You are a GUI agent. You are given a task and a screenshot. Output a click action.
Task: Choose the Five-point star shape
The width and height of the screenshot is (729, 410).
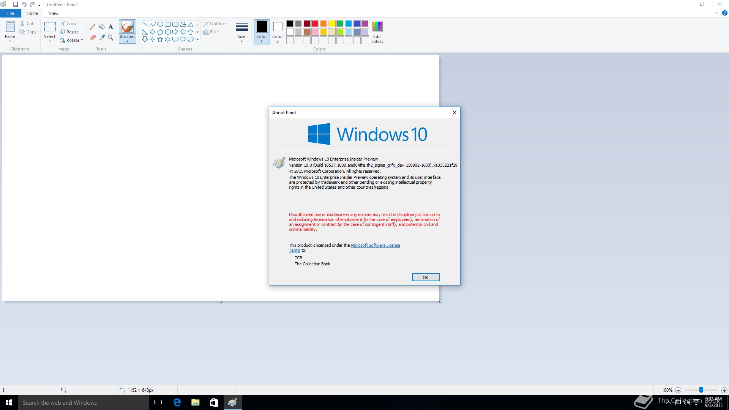pyautogui.click(x=160, y=39)
